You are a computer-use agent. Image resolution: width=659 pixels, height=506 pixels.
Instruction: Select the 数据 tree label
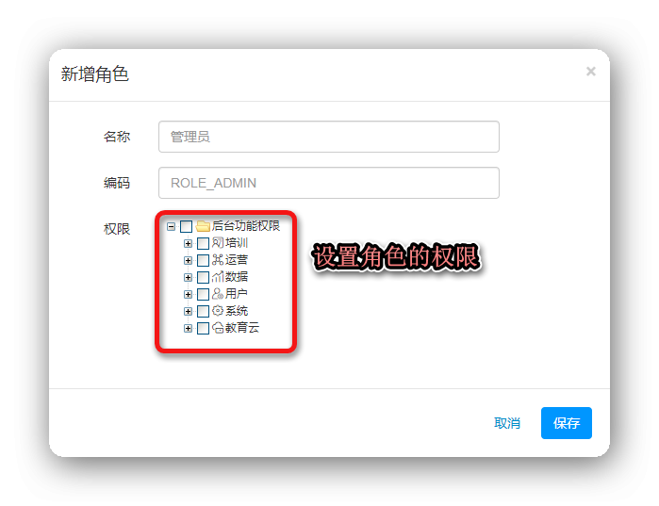point(237,277)
